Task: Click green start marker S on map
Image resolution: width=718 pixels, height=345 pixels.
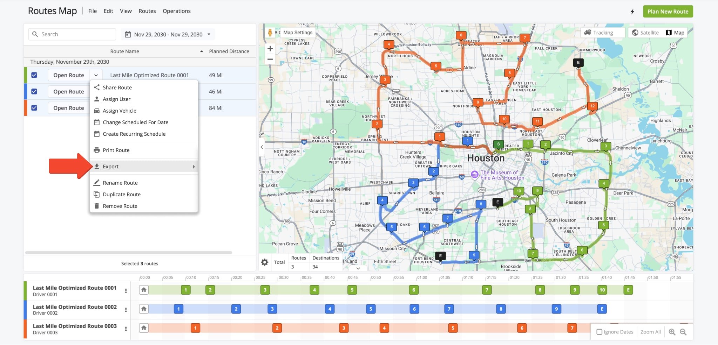Action: [498, 144]
